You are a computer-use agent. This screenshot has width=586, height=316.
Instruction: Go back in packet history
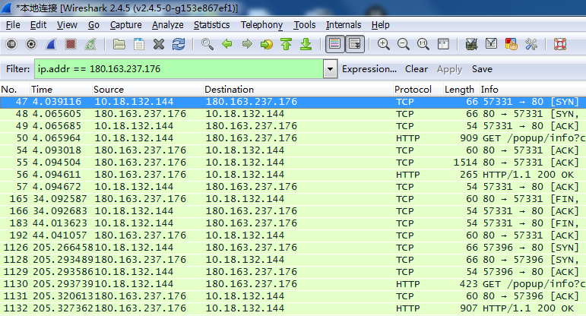click(226, 44)
